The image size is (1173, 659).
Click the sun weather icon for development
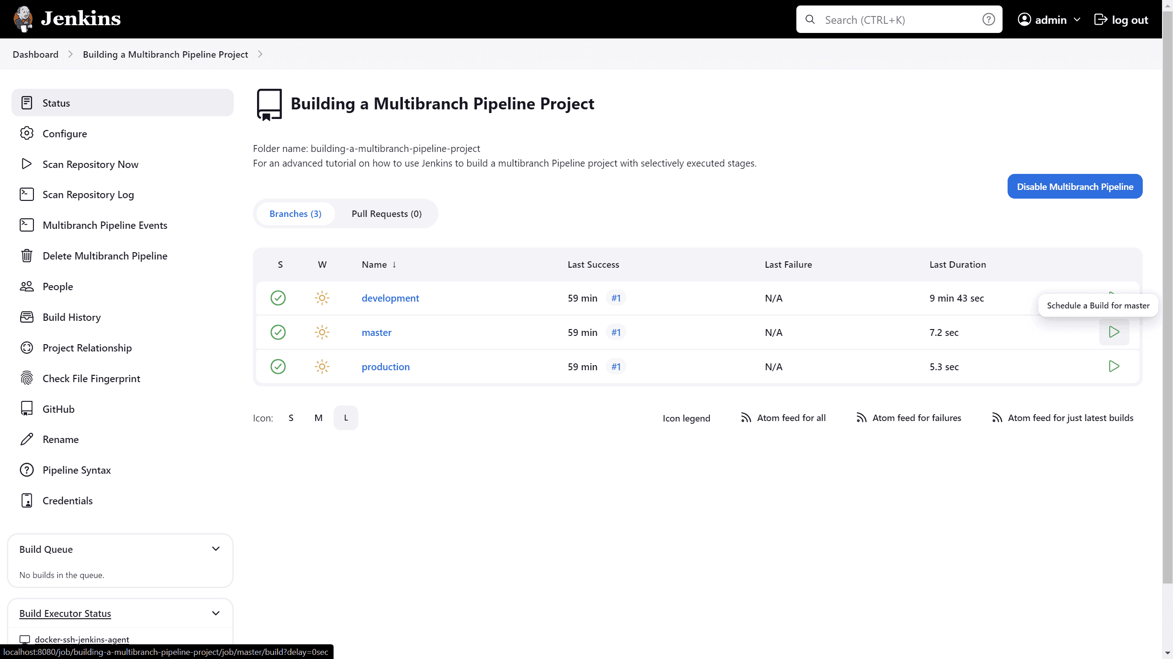coord(322,298)
